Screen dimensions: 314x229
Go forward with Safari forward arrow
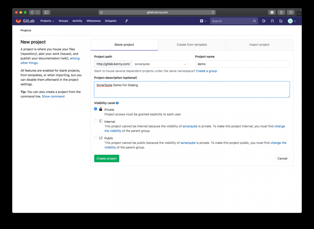[38, 13]
